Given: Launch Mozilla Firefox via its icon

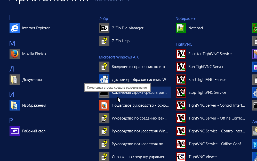Looking at the screenshot, I should pos(15,54).
